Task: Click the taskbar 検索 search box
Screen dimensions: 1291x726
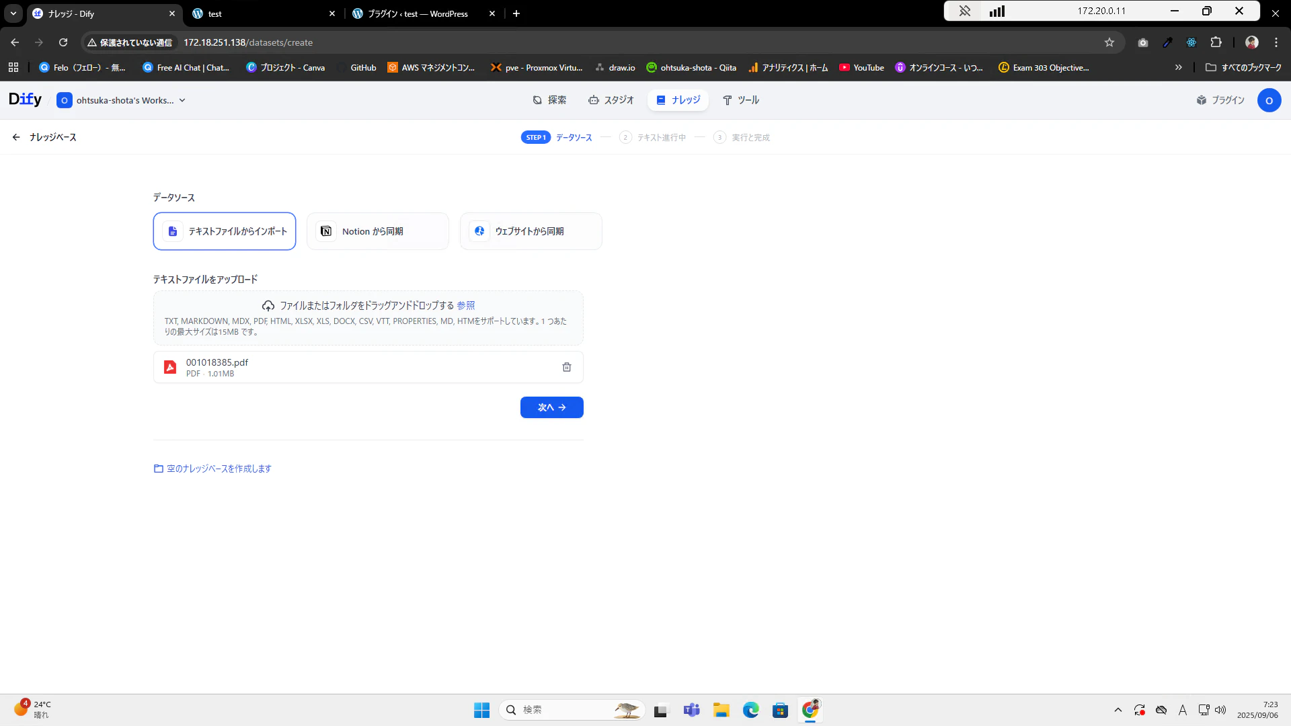Action: point(572,710)
